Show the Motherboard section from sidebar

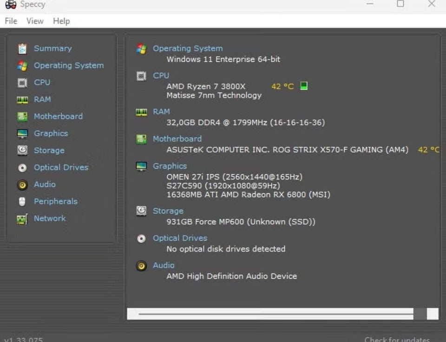coord(59,116)
